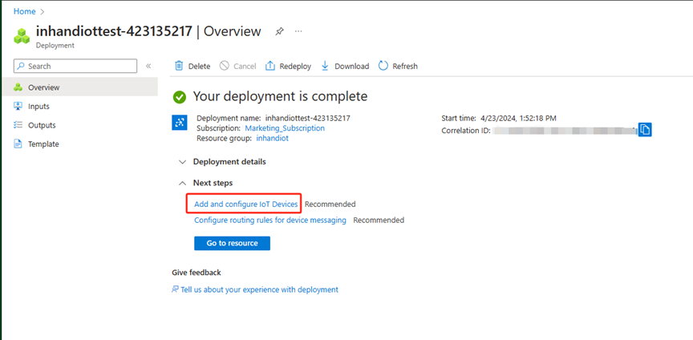
Task: Select Overview in the left menu
Action: point(43,87)
